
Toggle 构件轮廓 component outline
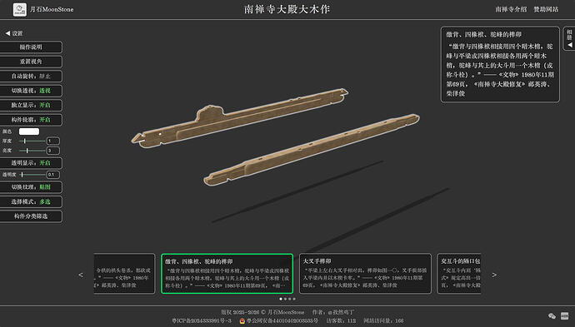click(x=31, y=120)
